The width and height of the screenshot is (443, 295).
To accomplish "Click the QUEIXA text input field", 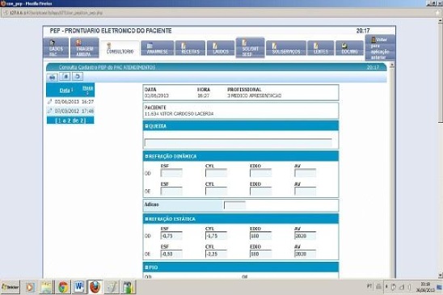I will coord(238,143).
